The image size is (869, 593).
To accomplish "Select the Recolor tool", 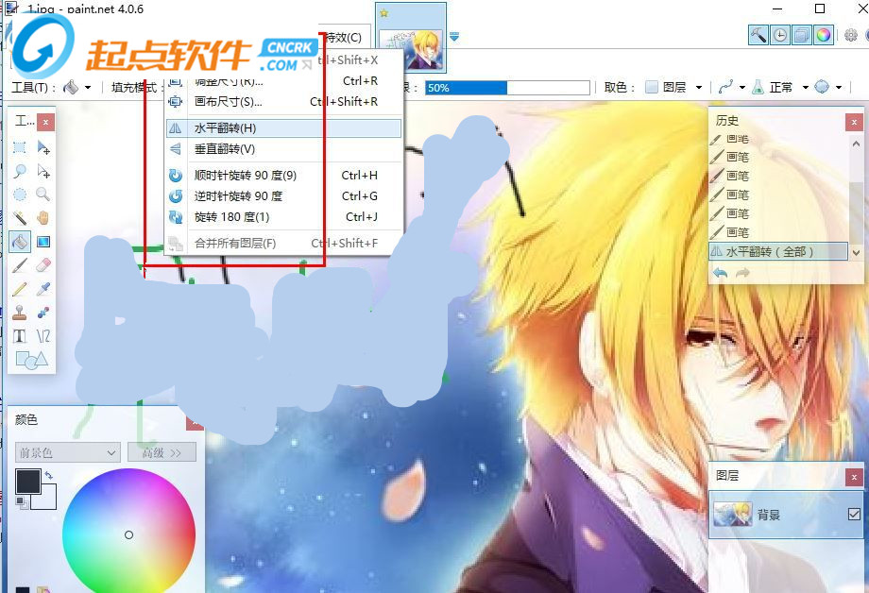I will tap(43, 313).
